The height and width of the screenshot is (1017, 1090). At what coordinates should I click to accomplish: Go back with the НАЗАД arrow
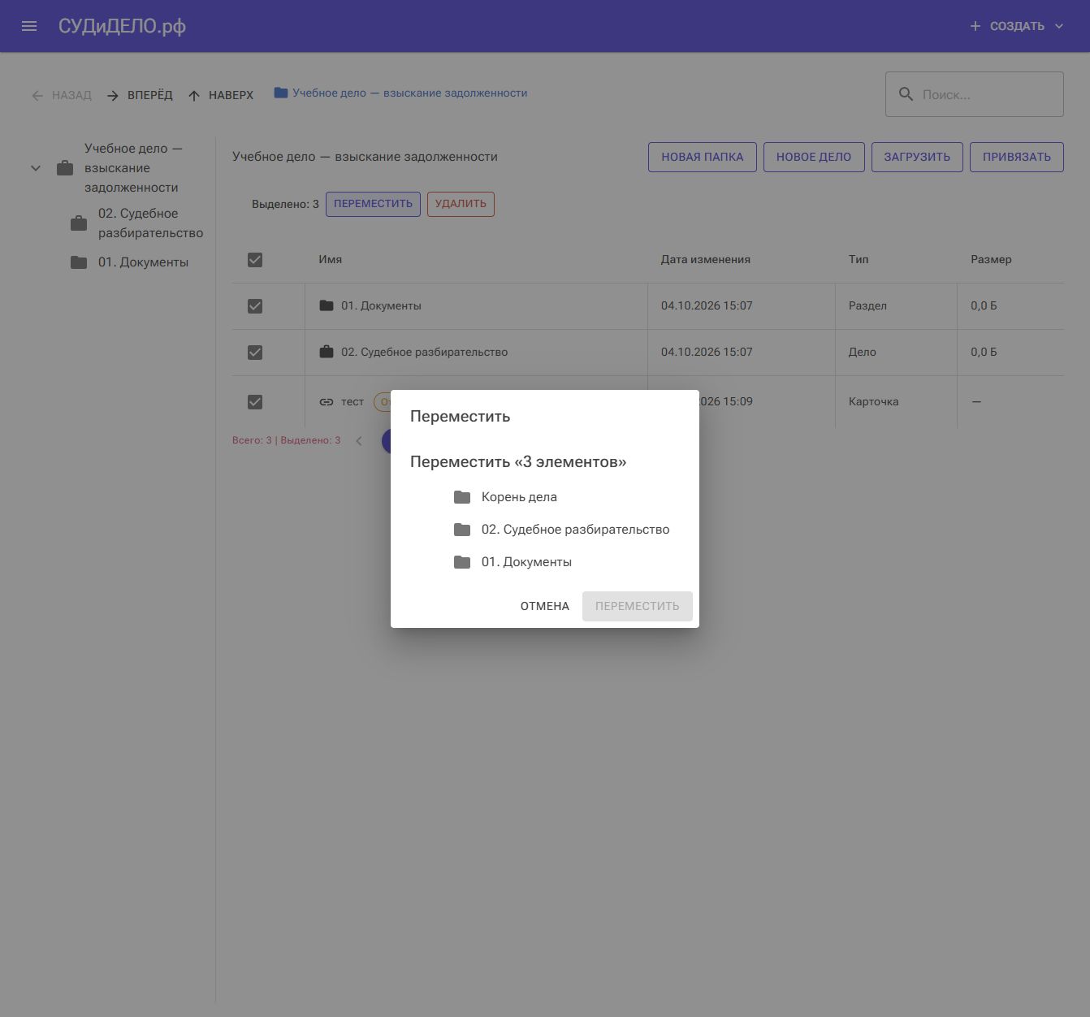[61, 95]
